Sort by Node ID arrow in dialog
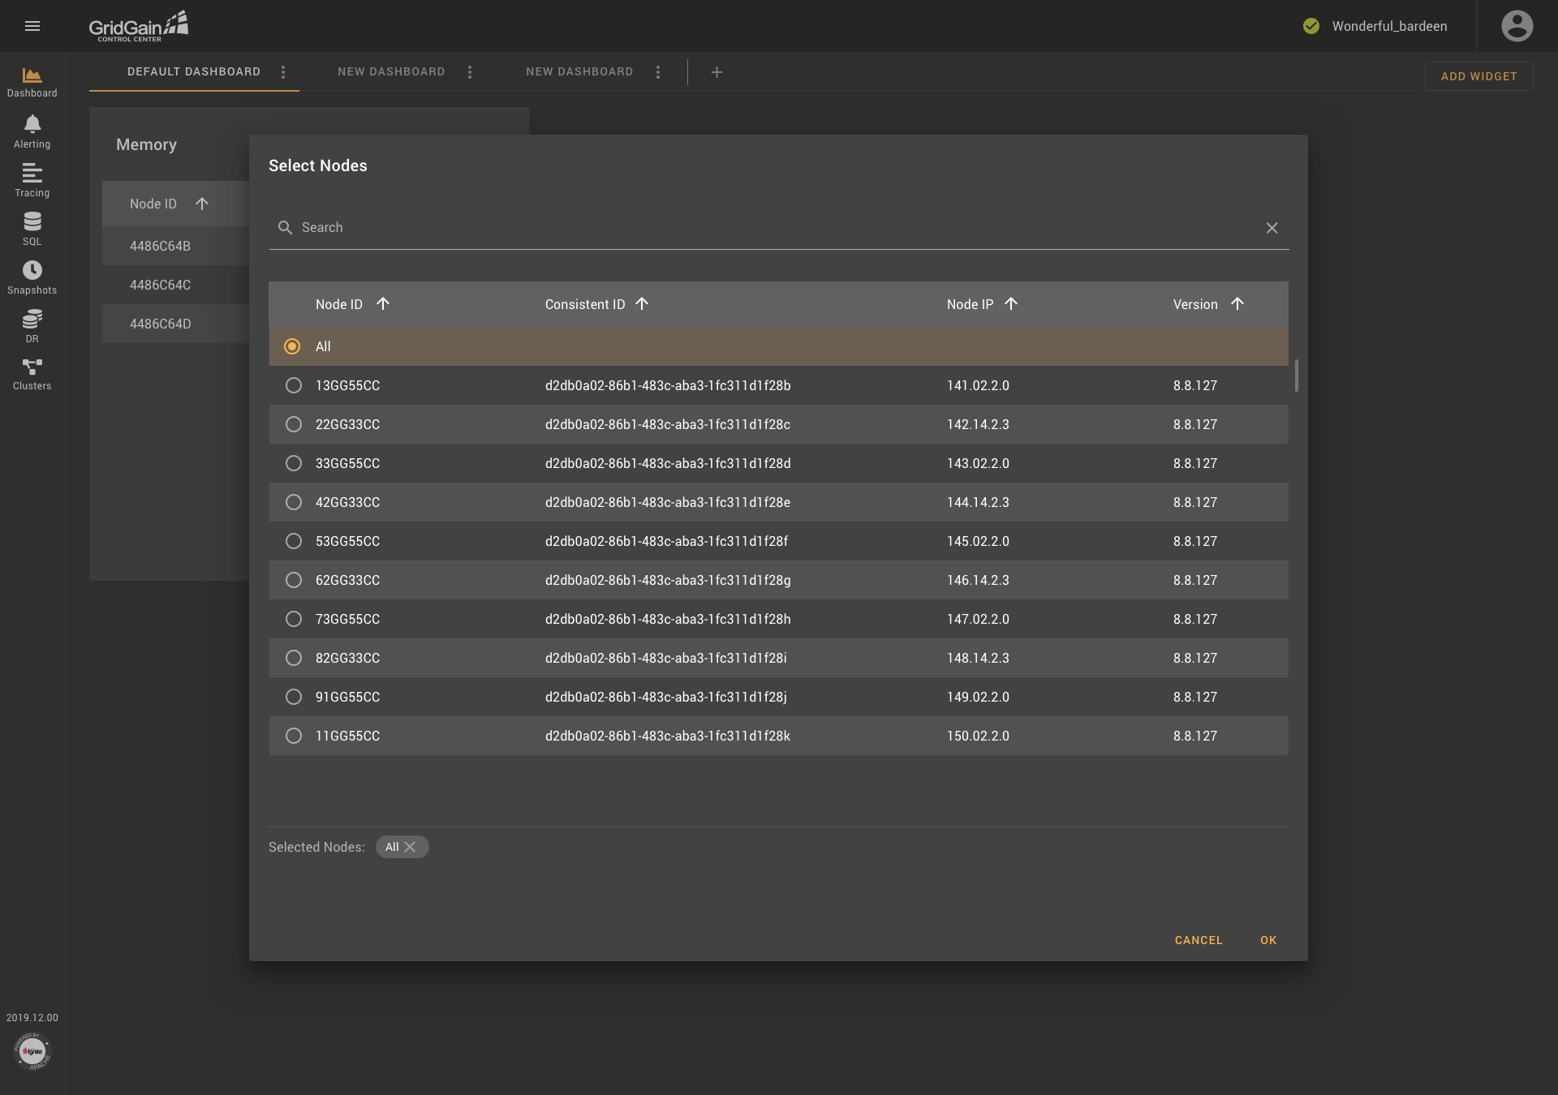This screenshot has height=1095, width=1558. (383, 304)
